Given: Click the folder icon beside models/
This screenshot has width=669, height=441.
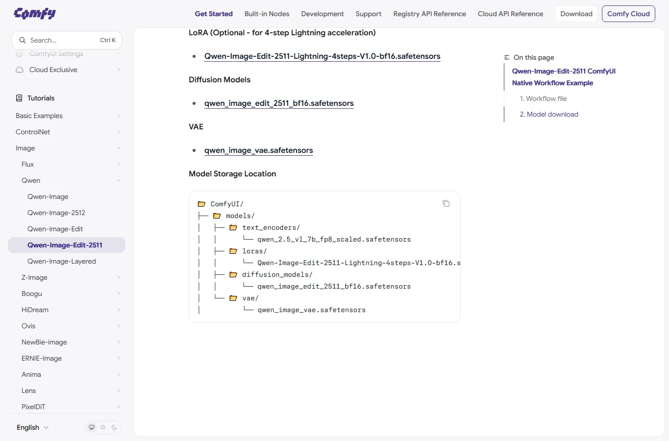Looking at the screenshot, I should tap(217, 216).
